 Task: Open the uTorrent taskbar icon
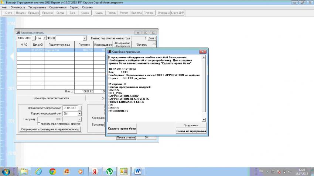click(109, 171)
